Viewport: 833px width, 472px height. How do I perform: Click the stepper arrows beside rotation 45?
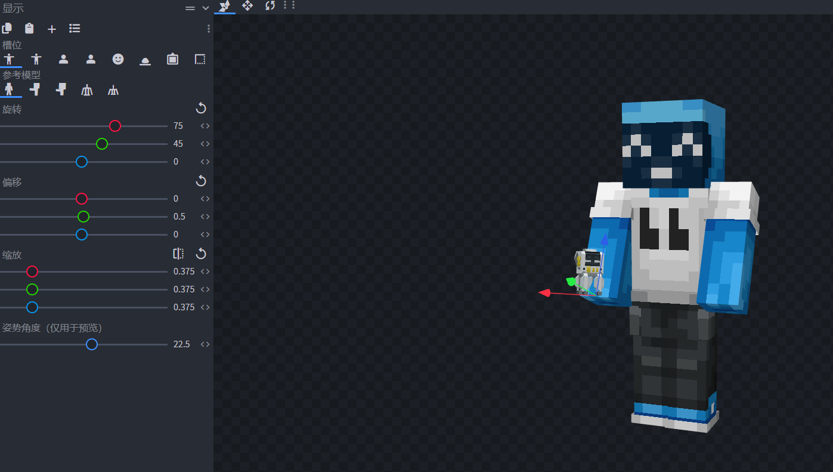coord(205,144)
